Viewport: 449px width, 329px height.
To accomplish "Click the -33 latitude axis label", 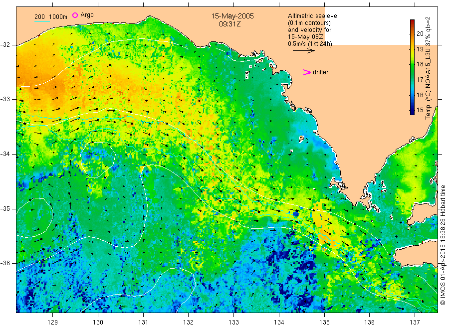I will [x=5, y=100].
